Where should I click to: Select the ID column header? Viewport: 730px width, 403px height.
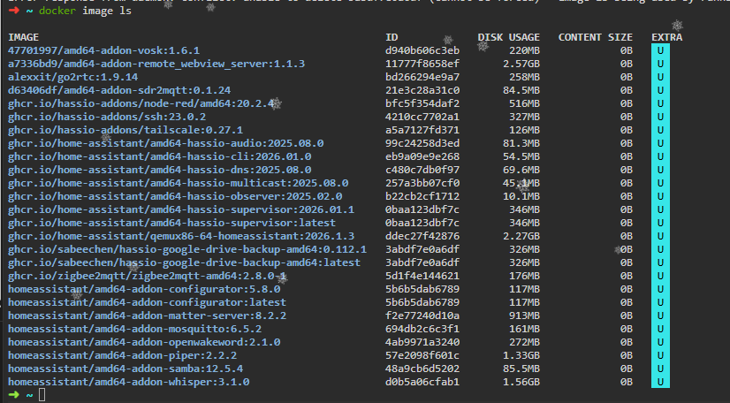tap(392, 38)
